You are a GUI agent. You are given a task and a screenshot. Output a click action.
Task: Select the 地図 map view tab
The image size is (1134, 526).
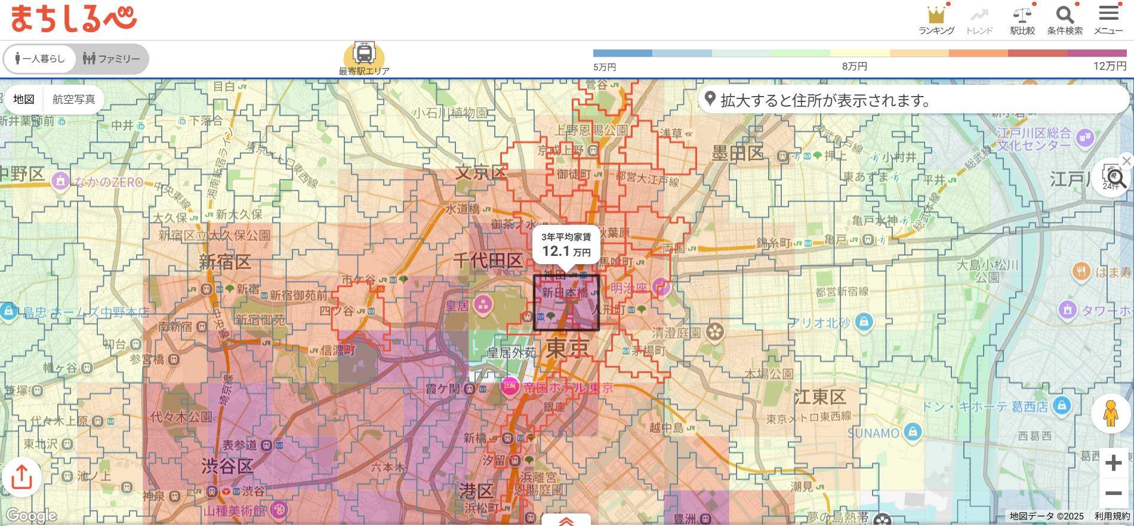click(x=24, y=99)
